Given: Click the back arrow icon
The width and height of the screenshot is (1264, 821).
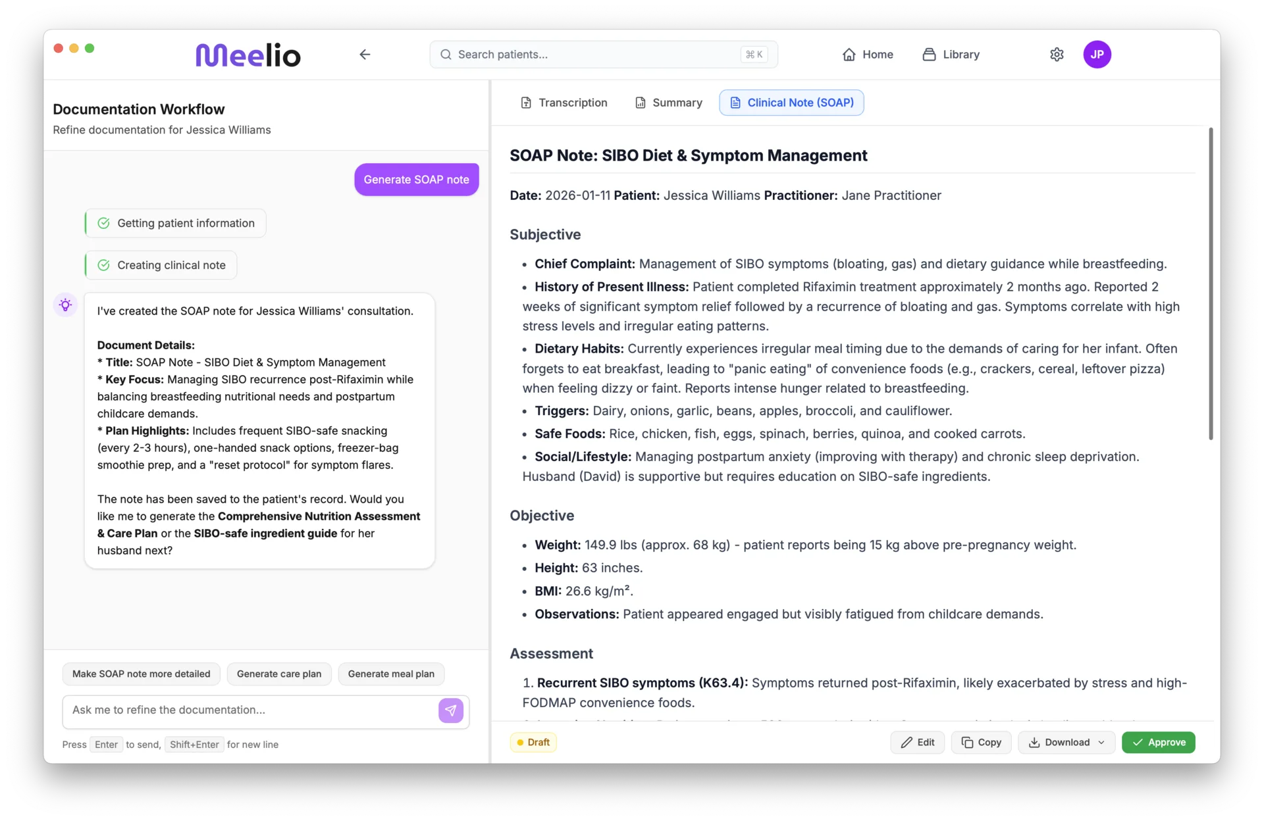Looking at the screenshot, I should click(x=365, y=55).
